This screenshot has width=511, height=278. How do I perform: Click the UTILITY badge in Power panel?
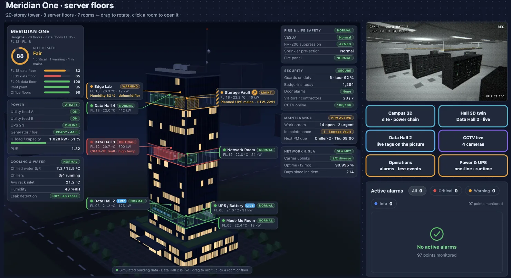[71, 105]
